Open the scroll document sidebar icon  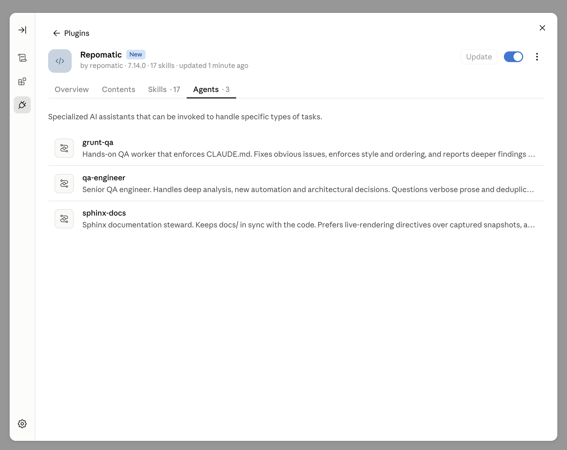[22, 58]
